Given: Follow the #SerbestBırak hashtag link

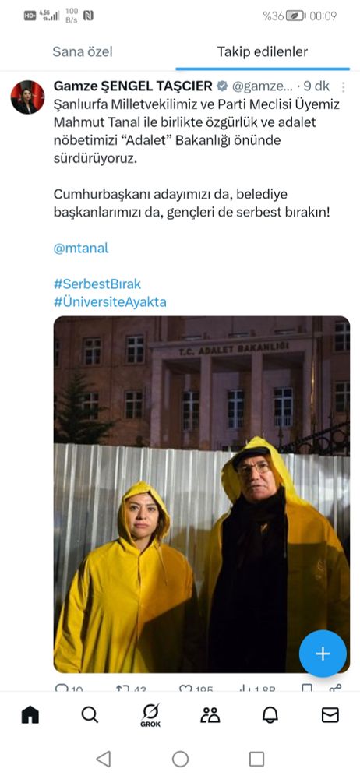Looking at the screenshot, I should pyautogui.click(x=97, y=284).
